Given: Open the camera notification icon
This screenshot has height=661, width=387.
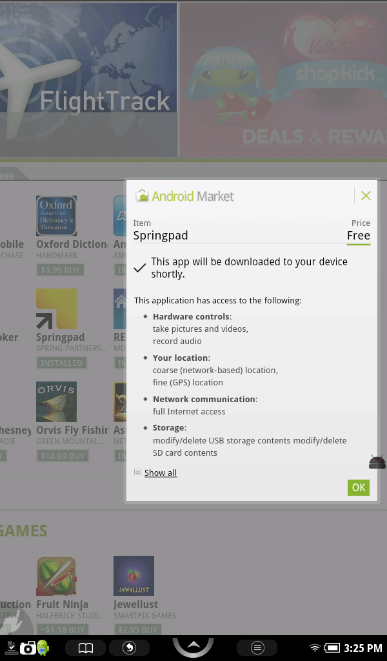Looking at the screenshot, I should coord(27,648).
